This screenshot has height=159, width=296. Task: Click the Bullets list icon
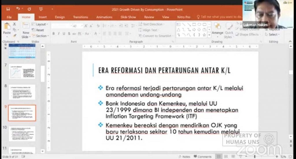[105, 26]
